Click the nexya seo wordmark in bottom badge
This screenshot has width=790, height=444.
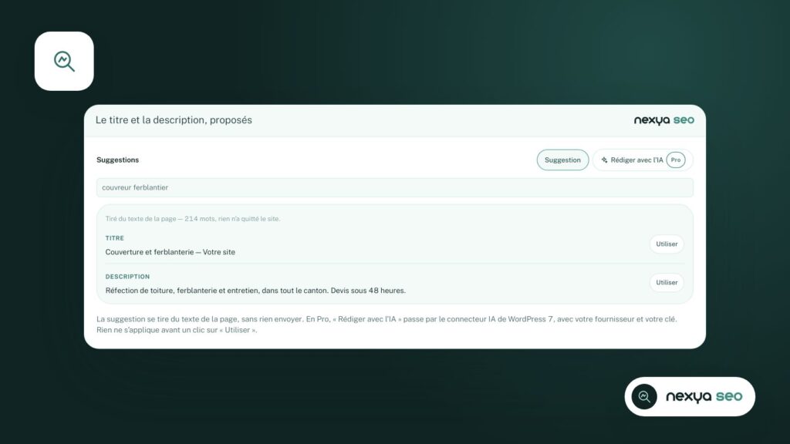coord(704,397)
